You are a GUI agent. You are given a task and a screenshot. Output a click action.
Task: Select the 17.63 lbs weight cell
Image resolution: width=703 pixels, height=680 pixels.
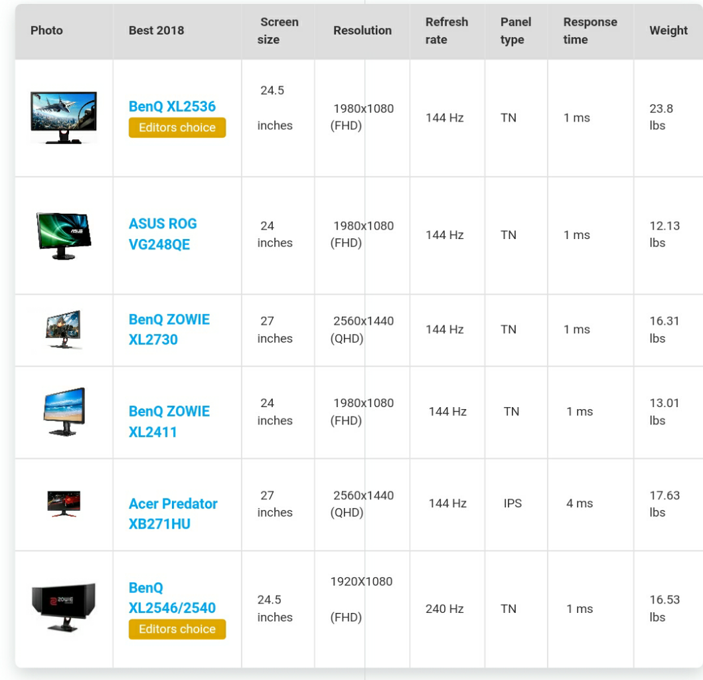665,504
